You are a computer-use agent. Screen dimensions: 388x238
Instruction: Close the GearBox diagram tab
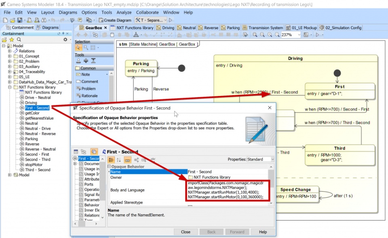click(105, 28)
